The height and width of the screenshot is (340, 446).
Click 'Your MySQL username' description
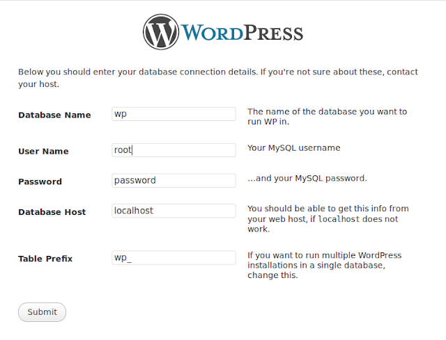pyautogui.click(x=294, y=148)
